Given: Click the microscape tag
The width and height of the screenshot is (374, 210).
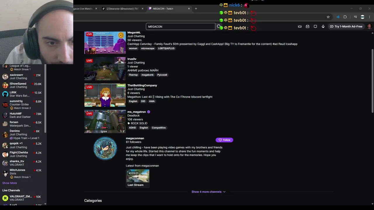Looking at the screenshot, I should click(x=148, y=48).
